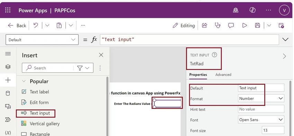The height and width of the screenshot is (136, 294).
Task: Insert a Text input control
Action: tap(35, 113)
